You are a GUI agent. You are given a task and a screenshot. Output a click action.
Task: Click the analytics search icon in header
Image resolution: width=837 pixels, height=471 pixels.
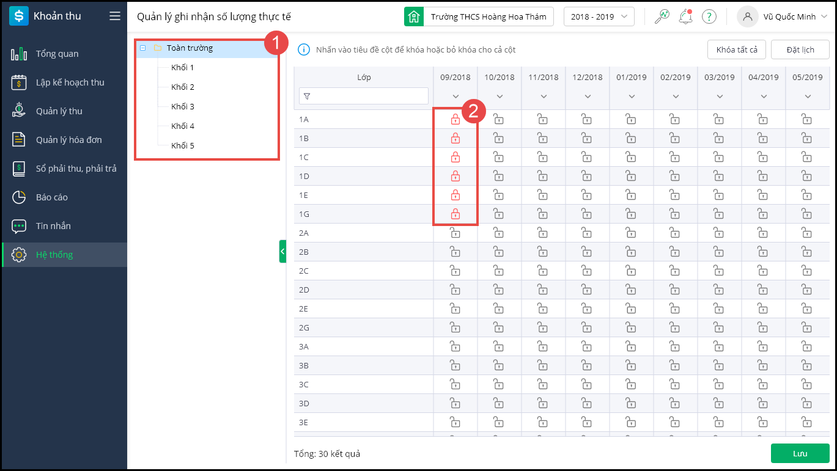tap(662, 16)
